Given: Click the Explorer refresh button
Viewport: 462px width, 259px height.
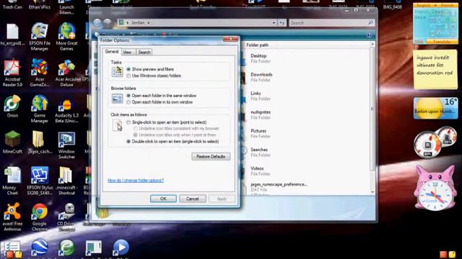Looking at the screenshot, I should (x=282, y=22).
